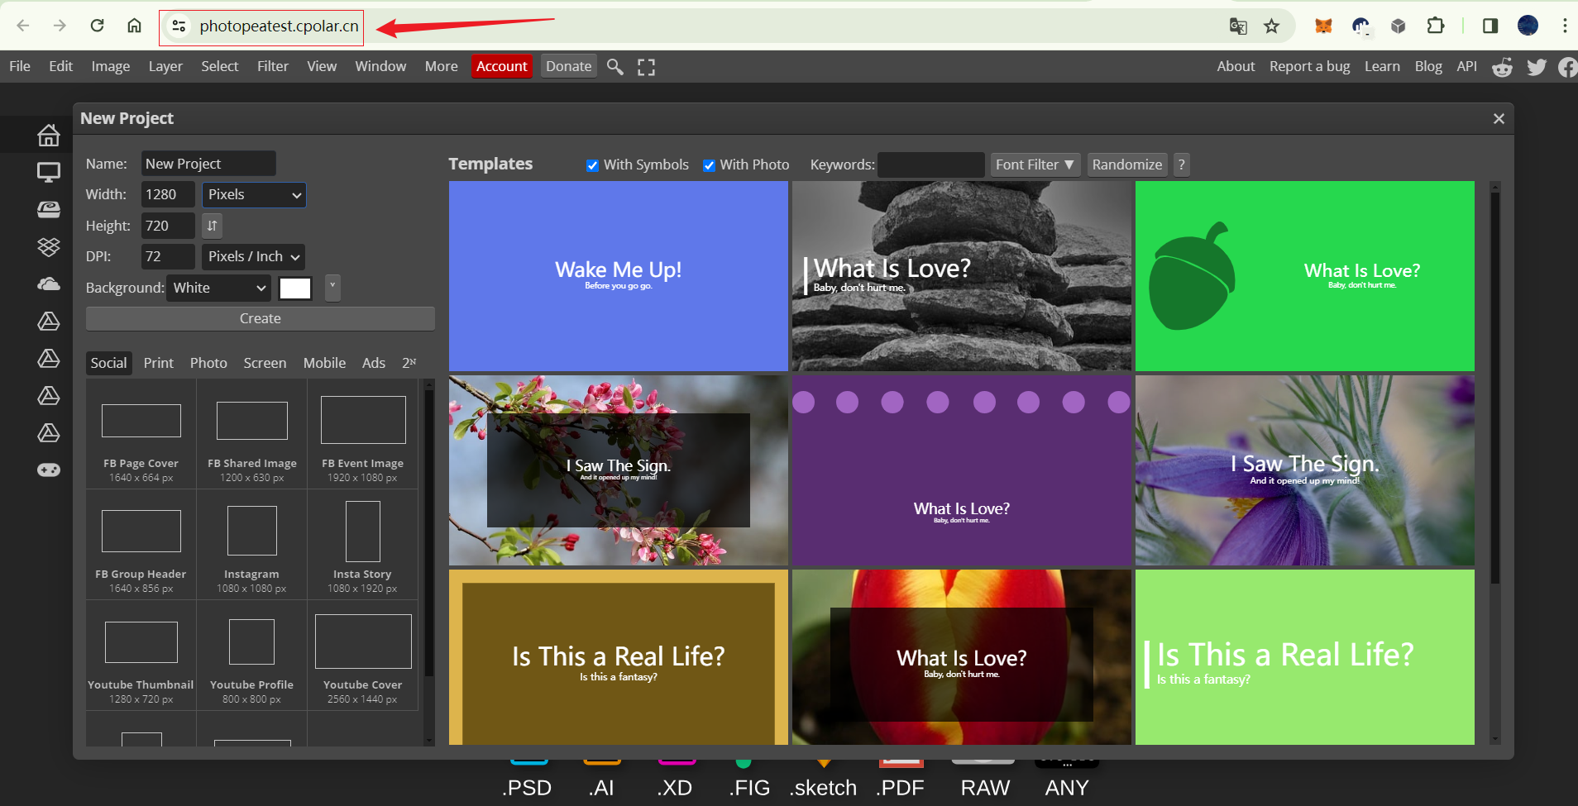Open the More menu
Screen dimensions: 1578x806
pos(442,66)
